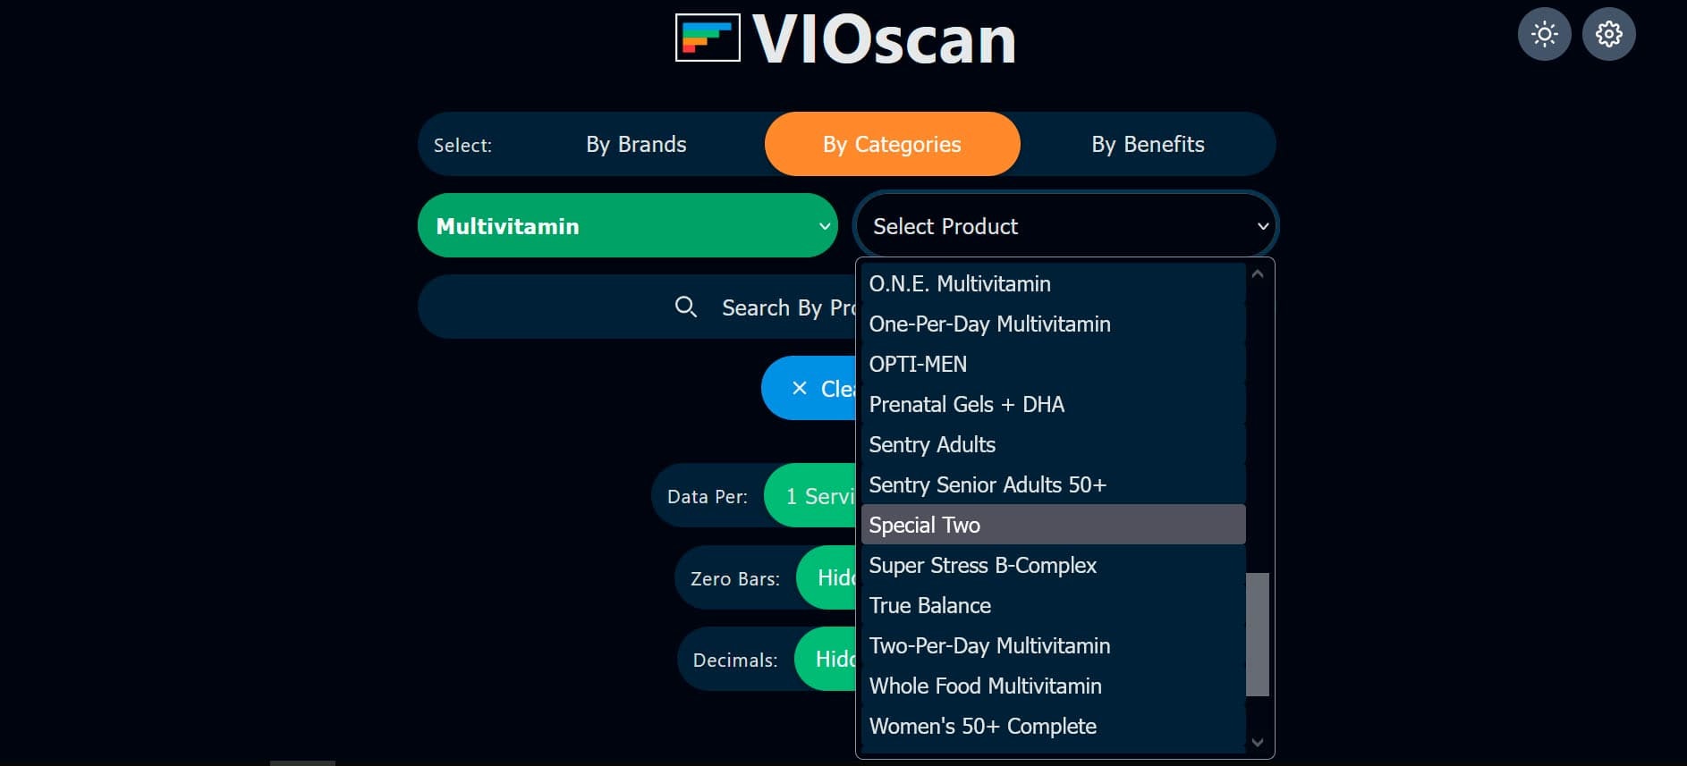Screen dimensions: 1687x766
Task: Click the magnifier search icon
Action: 686,307
